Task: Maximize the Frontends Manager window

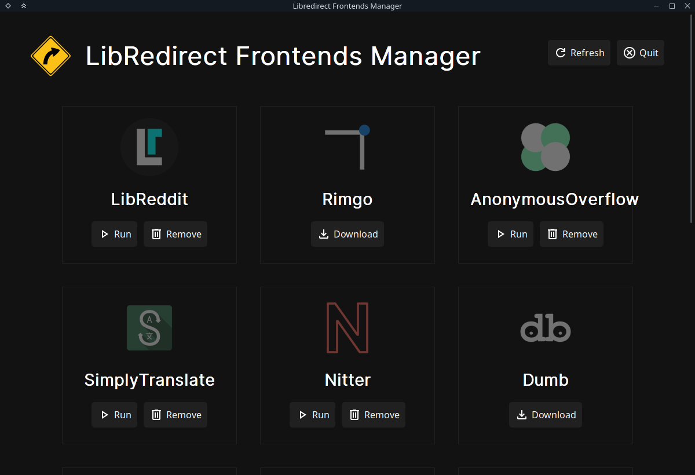Action: click(672, 6)
